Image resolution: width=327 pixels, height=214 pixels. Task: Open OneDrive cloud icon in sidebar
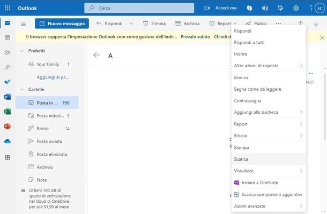pos(7,141)
